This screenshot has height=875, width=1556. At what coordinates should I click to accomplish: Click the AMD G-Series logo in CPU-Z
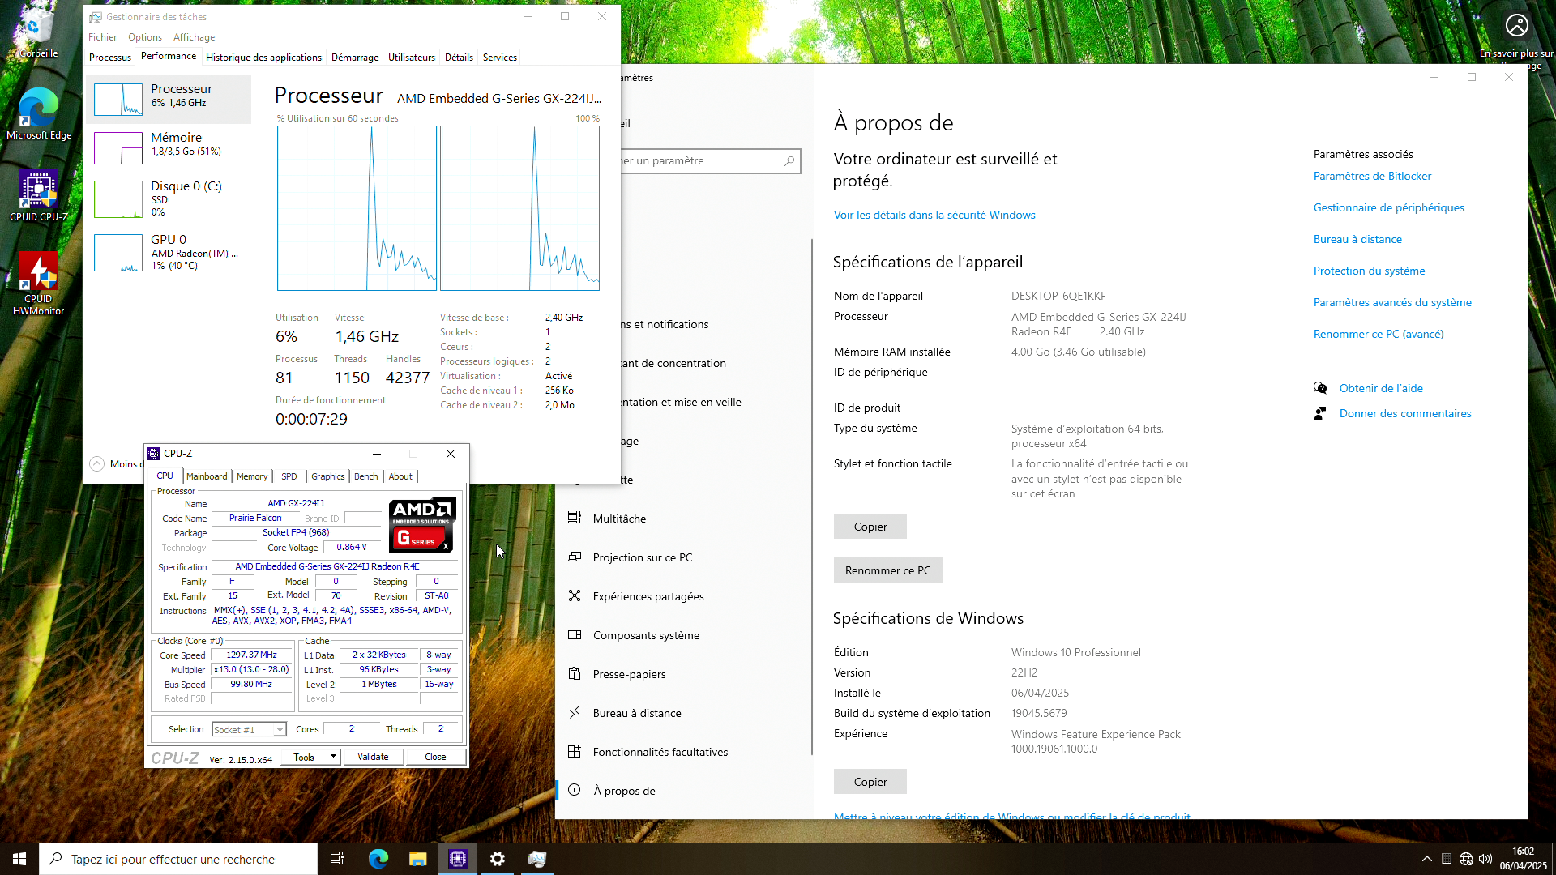pyautogui.click(x=422, y=525)
